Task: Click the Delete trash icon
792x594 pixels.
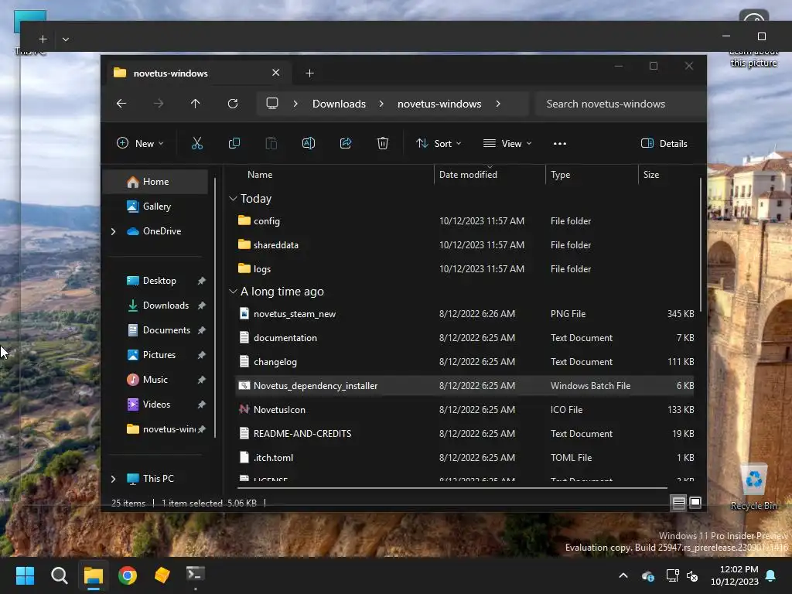Action: tap(382, 143)
